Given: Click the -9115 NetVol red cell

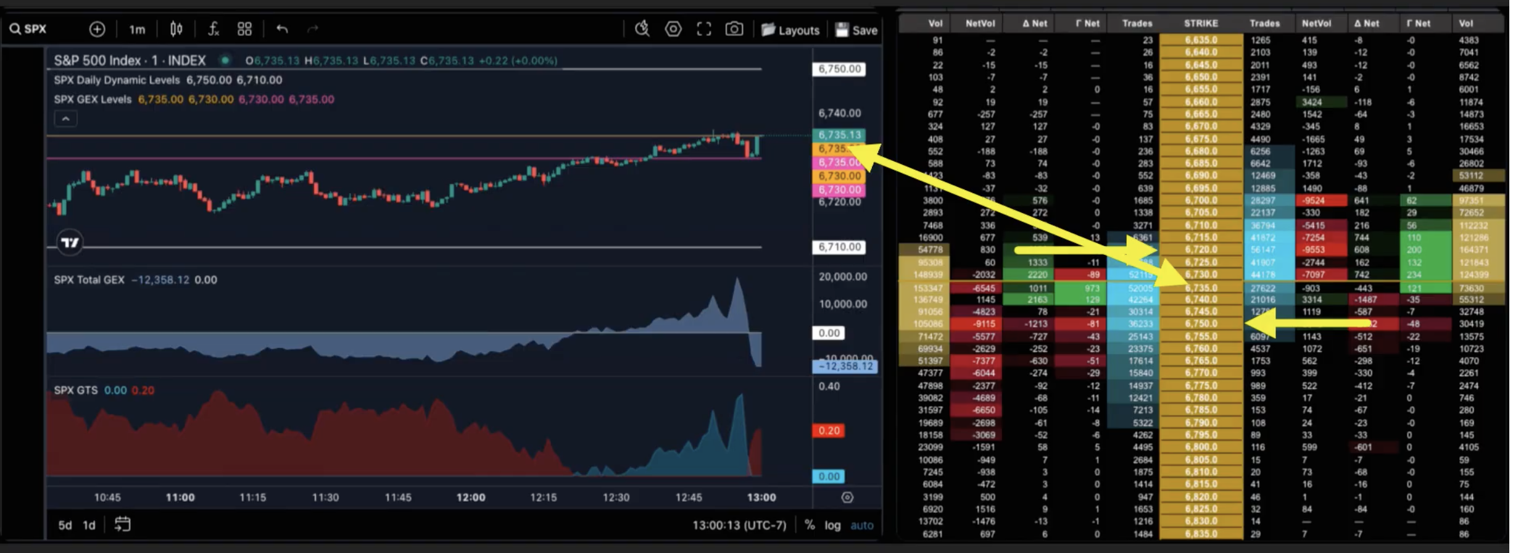Looking at the screenshot, I should click(x=976, y=324).
